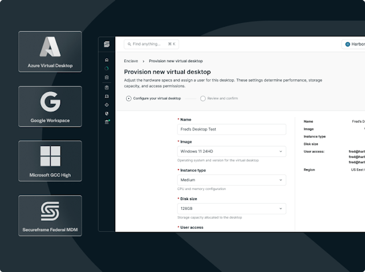Click the keyboard shortcut hint in search box

[172, 44]
